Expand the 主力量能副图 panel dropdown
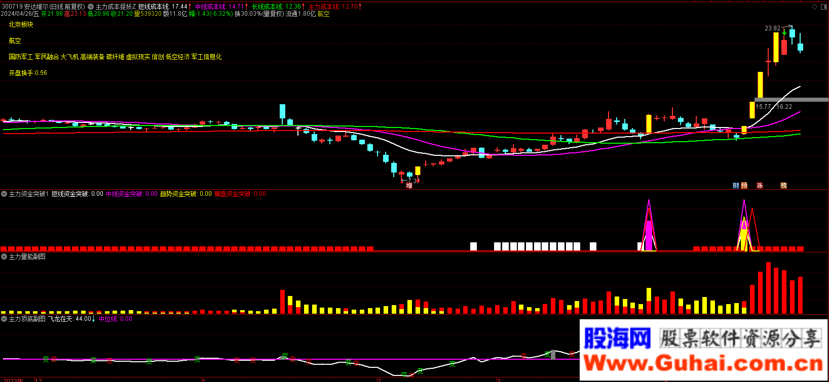The image size is (829, 382). [x=4, y=257]
